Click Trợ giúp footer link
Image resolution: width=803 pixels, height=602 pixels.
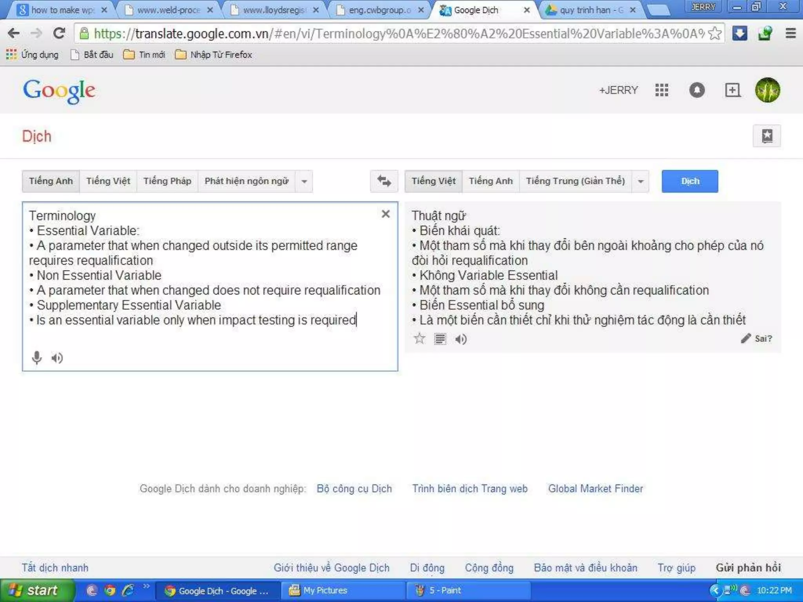[x=676, y=568]
